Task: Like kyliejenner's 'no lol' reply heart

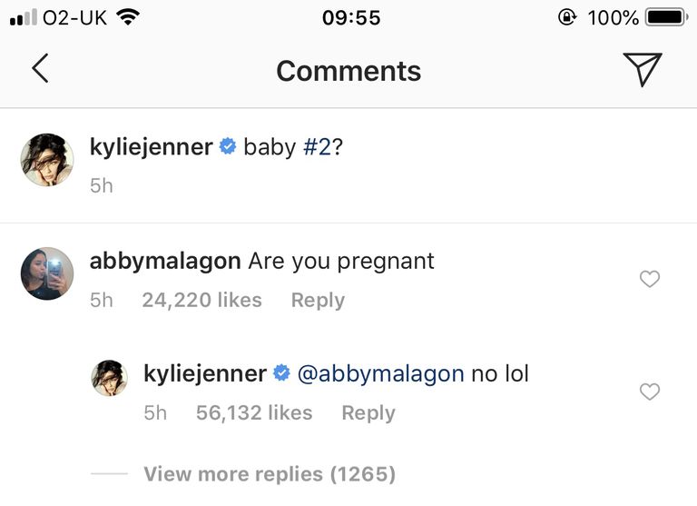Action: pos(650,392)
